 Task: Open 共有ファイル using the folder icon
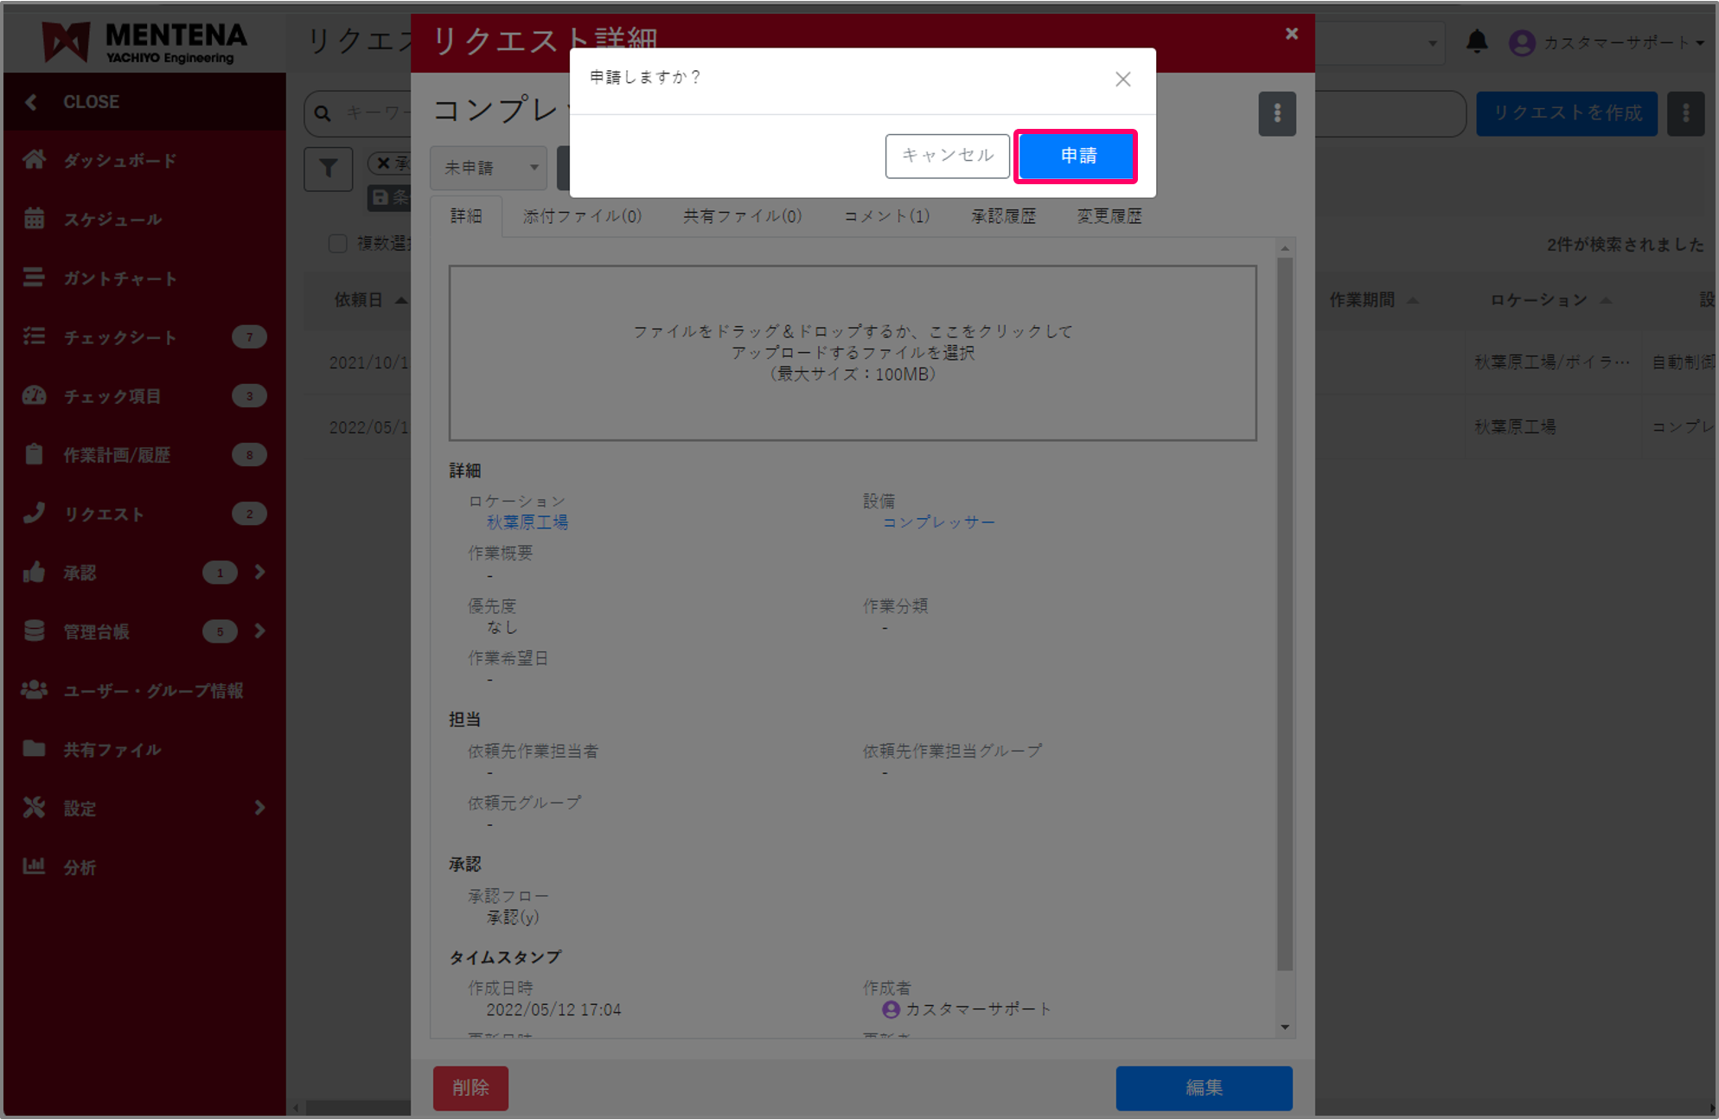point(35,749)
